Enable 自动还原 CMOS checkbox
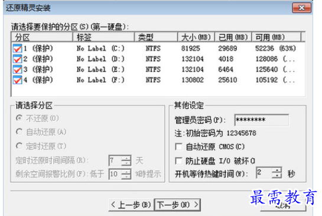 (178, 147)
